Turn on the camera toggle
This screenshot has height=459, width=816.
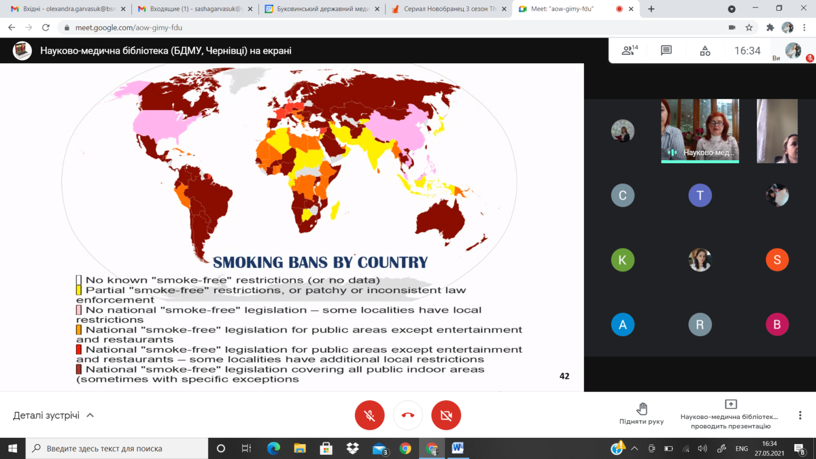[x=446, y=415]
